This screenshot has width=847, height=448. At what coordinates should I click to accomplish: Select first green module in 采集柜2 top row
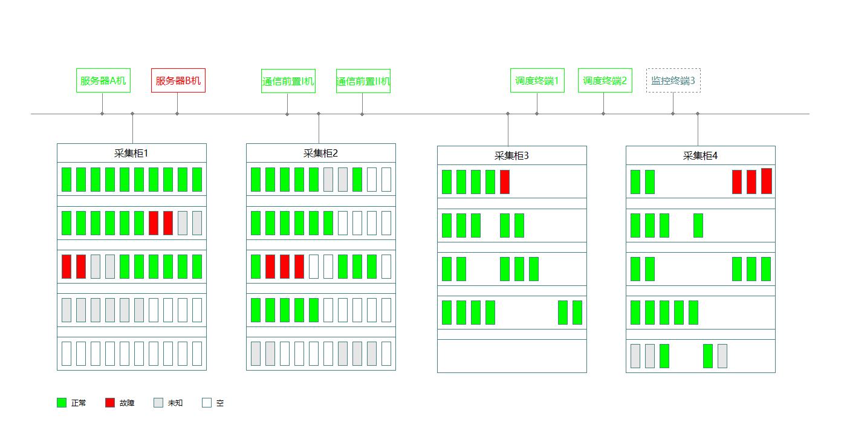click(256, 180)
